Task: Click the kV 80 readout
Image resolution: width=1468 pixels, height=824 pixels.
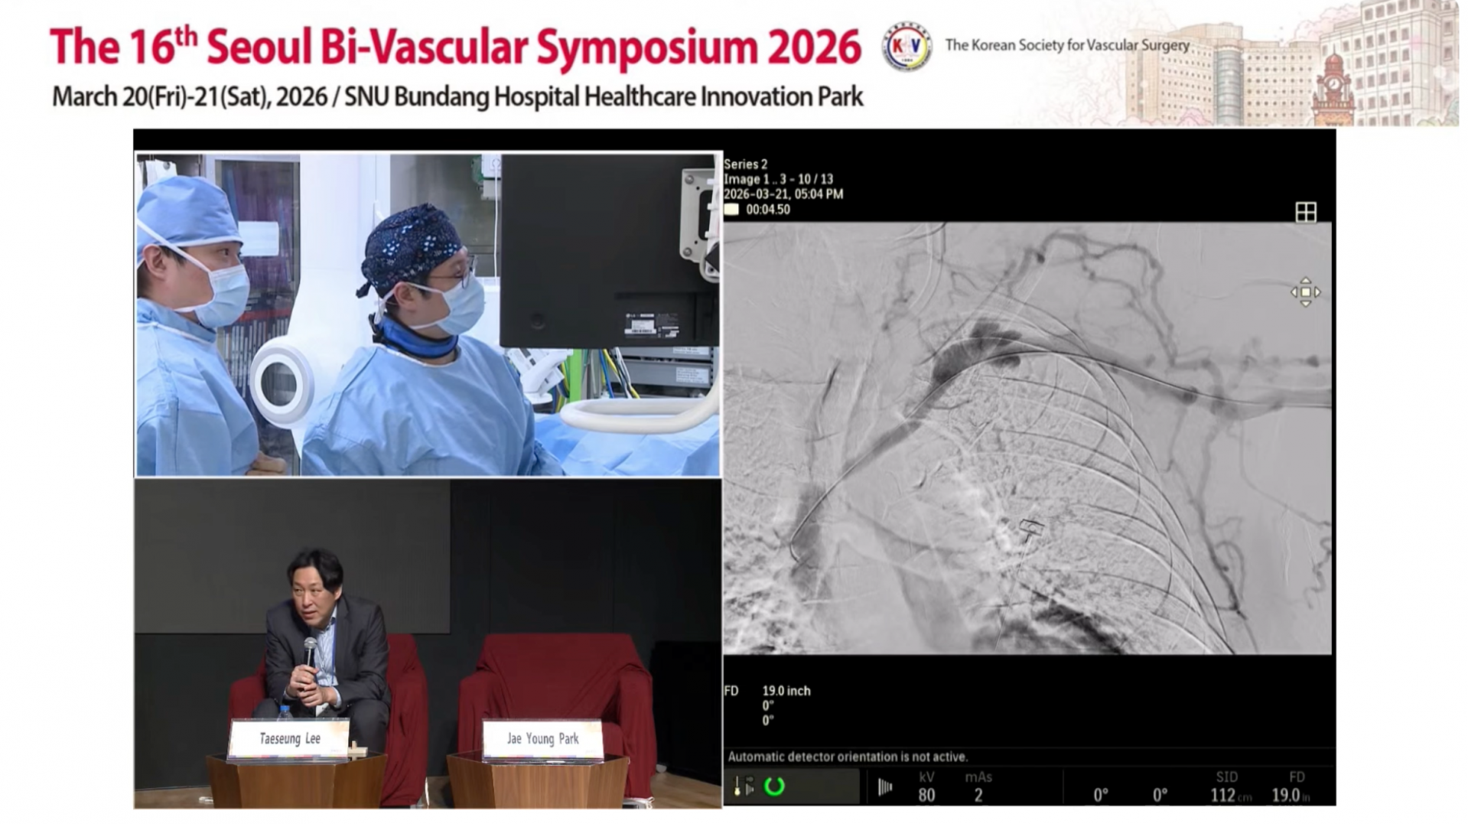Action: 926,787
